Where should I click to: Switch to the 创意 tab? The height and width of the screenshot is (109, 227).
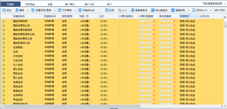(50, 4)
